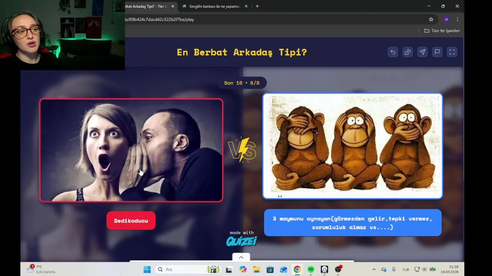Open the webcam app in the taskbar
The height and width of the screenshot is (276, 492).
324,269
